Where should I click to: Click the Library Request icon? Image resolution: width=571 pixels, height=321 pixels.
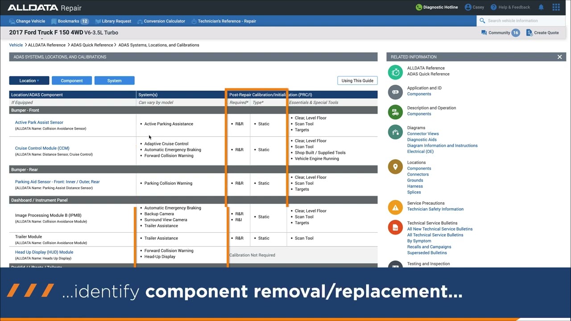pos(98,21)
